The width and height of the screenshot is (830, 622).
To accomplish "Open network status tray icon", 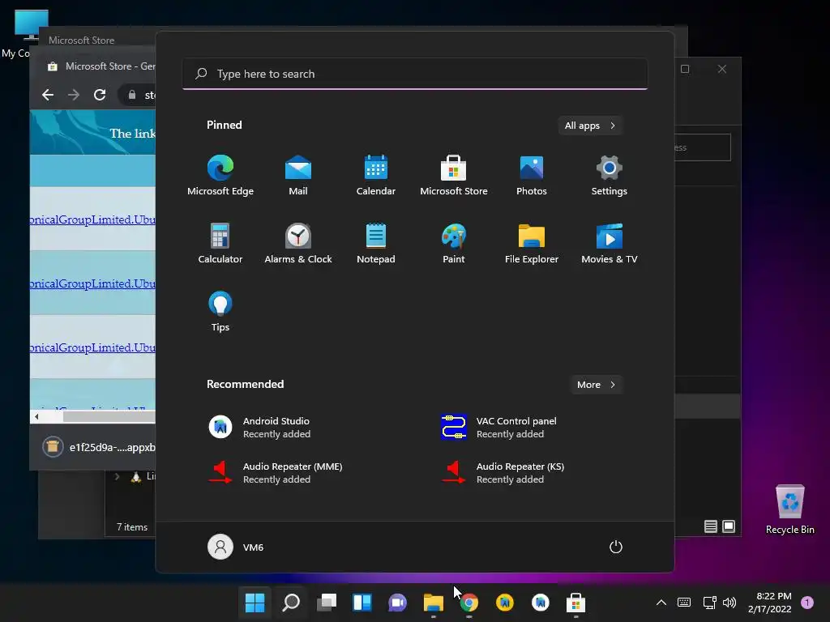I will (x=709, y=603).
